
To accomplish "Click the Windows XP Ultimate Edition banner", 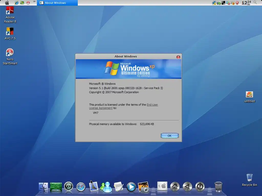I will click(128, 69).
